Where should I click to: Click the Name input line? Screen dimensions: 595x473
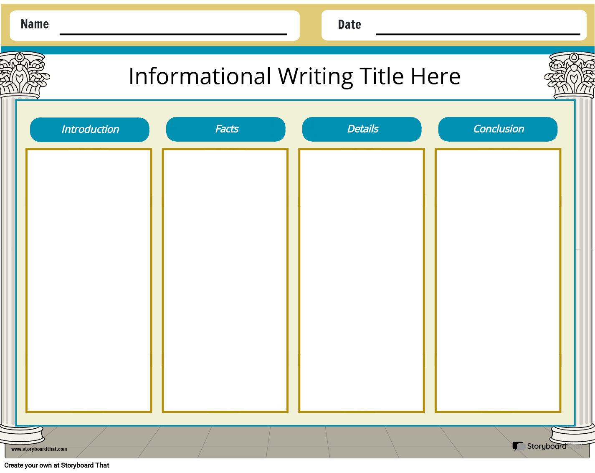click(173, 34)
